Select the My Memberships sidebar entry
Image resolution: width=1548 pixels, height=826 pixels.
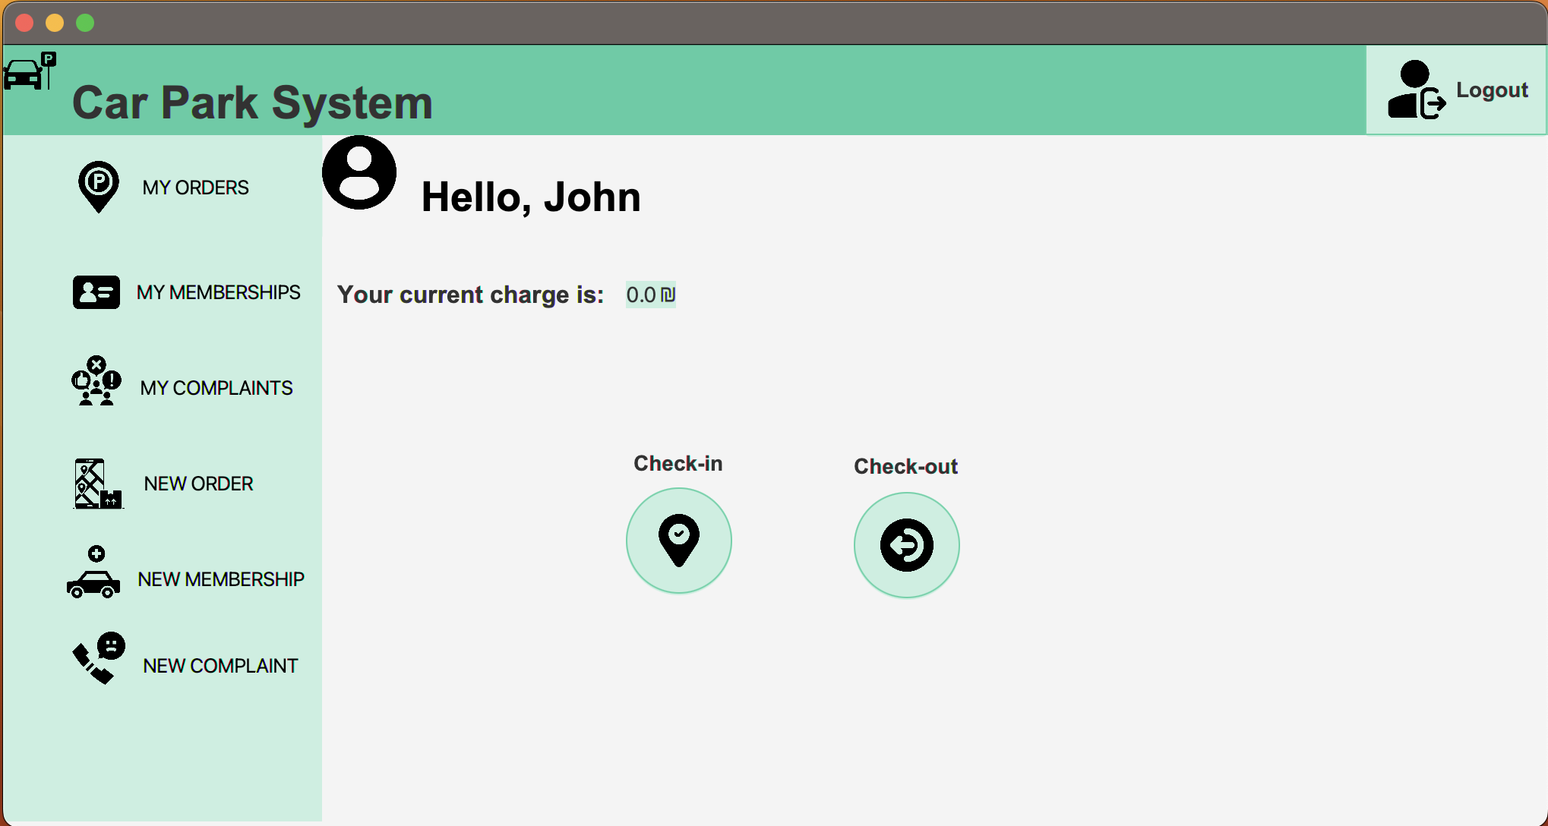pos(219,292)
